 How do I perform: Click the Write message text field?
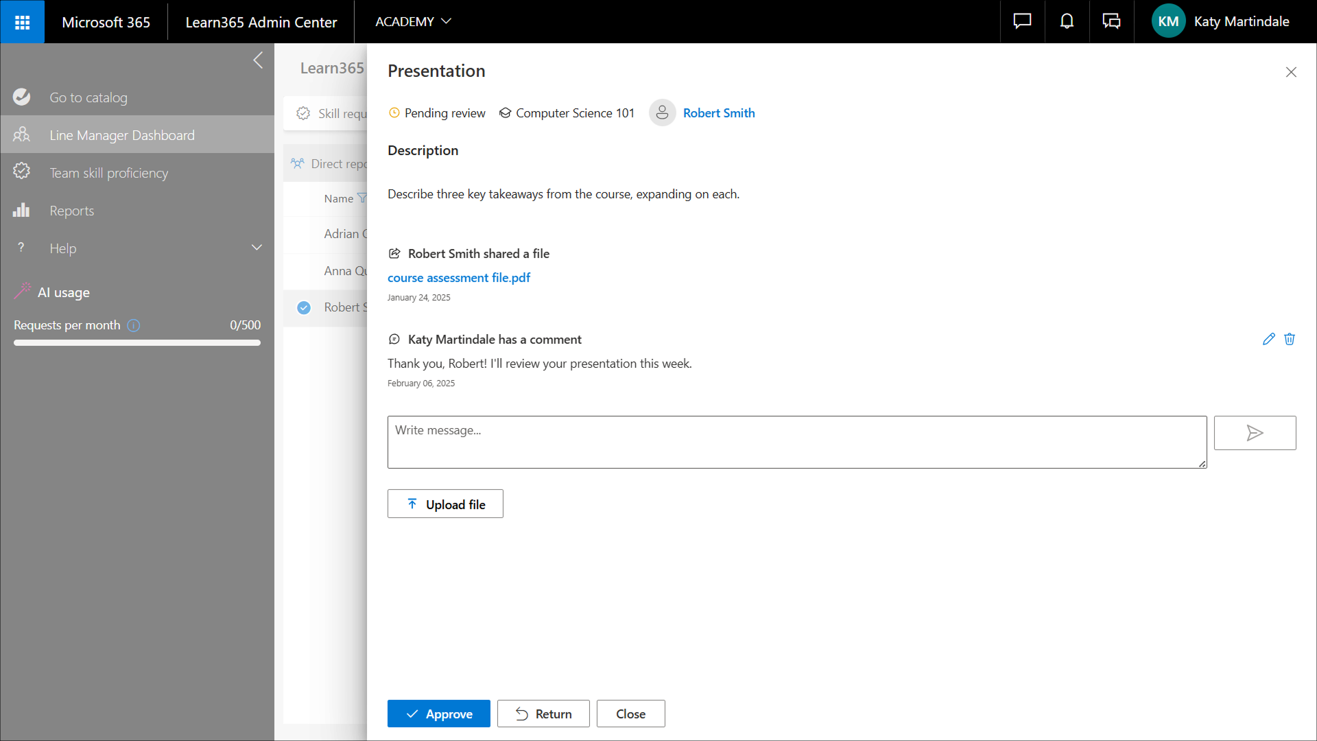[796, 442]
